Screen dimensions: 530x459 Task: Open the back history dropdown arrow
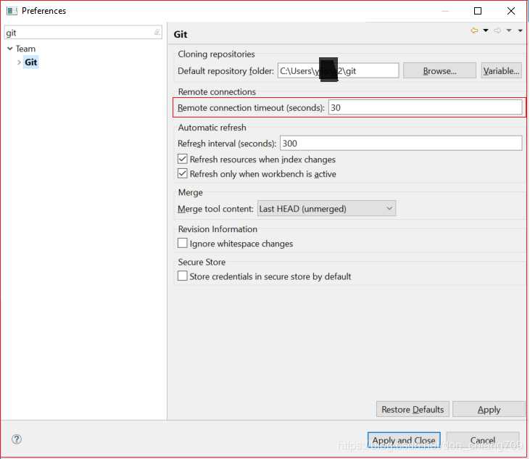click(486, 30)
